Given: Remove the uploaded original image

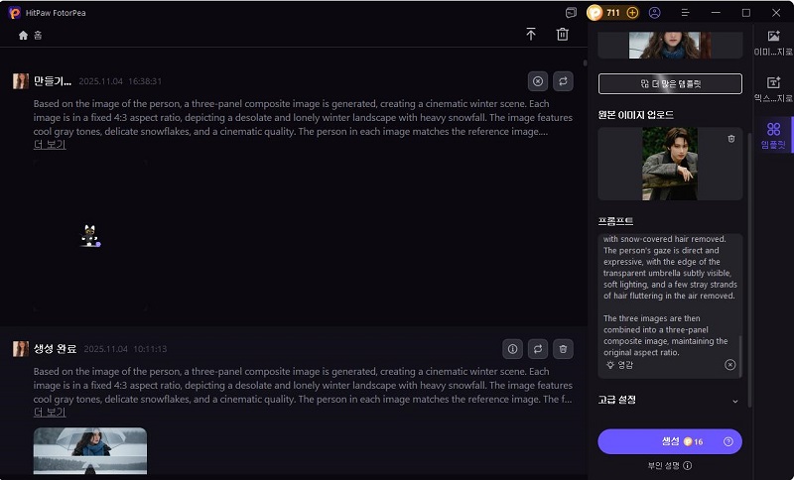Looking at the screenshot, I should 731,139.
